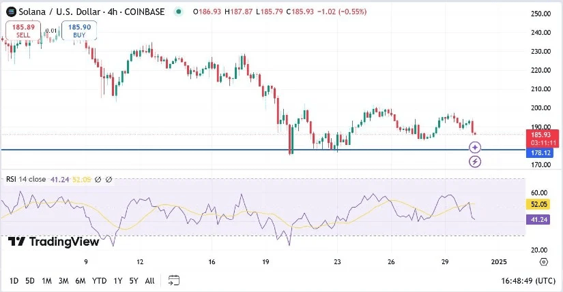
Task: Switch to the YTD range
Action: click(99, 280)
